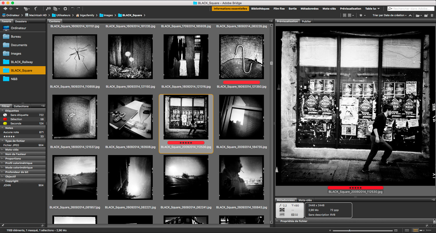This screenshot has height=233, width=436.
Task: Open BLACK_Railway favorite folder
Action: point(22,62)
